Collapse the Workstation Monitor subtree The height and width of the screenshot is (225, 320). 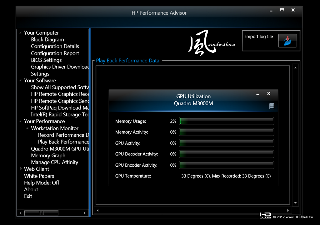pos(27,128)
